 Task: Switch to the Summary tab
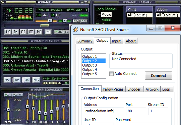click(85, 41)
